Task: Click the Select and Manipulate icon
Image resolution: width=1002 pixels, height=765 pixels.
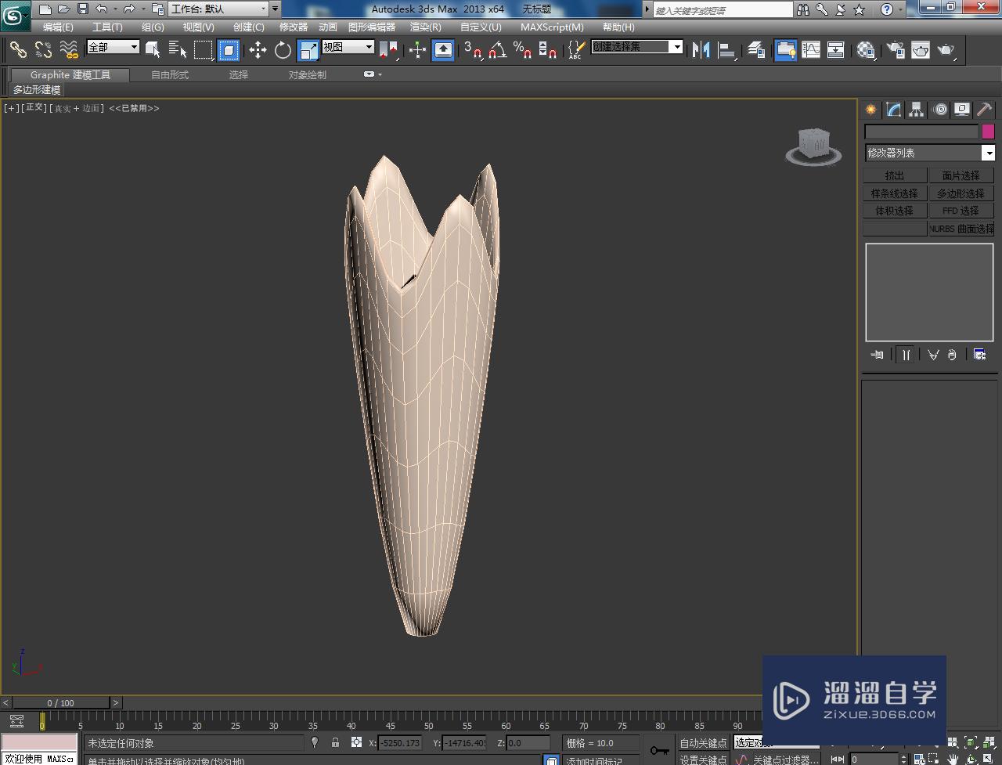Action: (417, 50)
